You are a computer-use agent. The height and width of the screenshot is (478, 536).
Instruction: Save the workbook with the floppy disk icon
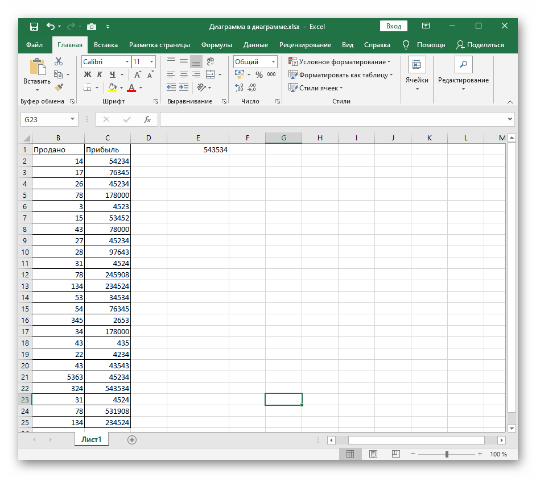pyautogui.click(x=34, y=27)
